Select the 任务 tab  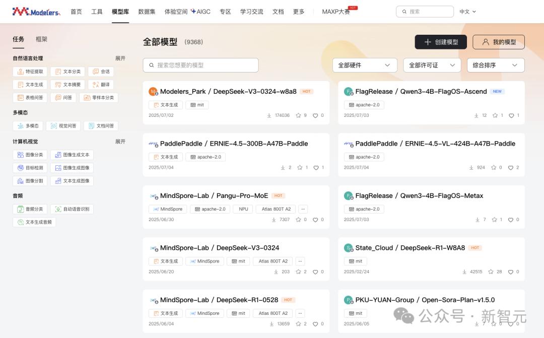click(x=19, y=39)
